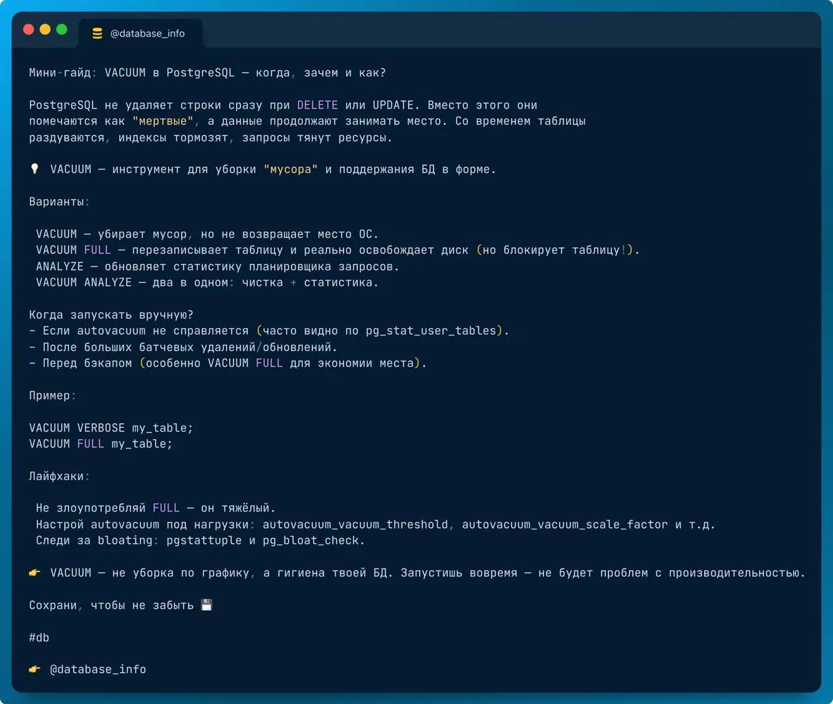The image size is (833, 704).
Task: Click the text pg_stat_user_tables
Action: tap(431, 331)
